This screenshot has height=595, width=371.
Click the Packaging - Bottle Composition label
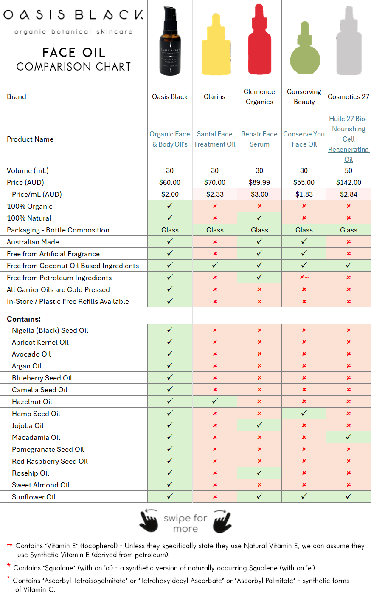coord(58,230)
